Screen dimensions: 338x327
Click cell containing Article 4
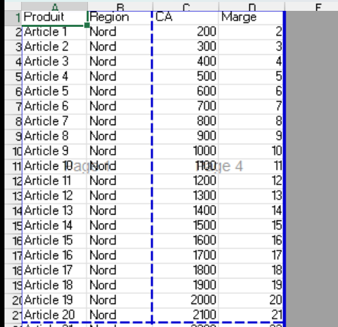(x=54, y=77)
